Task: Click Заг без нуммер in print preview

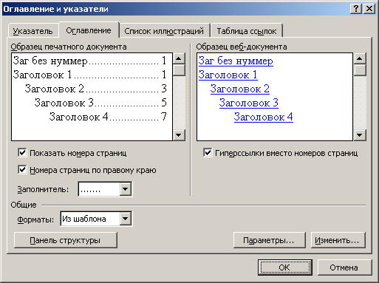Action: 50,61
